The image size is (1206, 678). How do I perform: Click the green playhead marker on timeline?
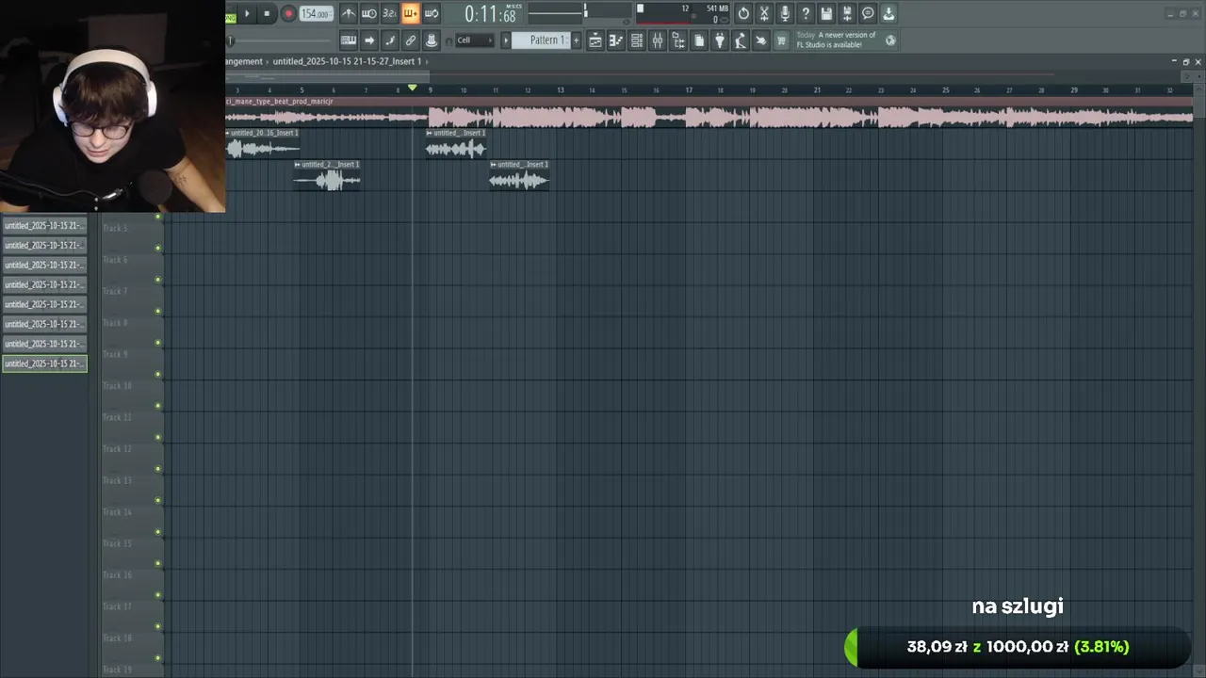(412, 88)
